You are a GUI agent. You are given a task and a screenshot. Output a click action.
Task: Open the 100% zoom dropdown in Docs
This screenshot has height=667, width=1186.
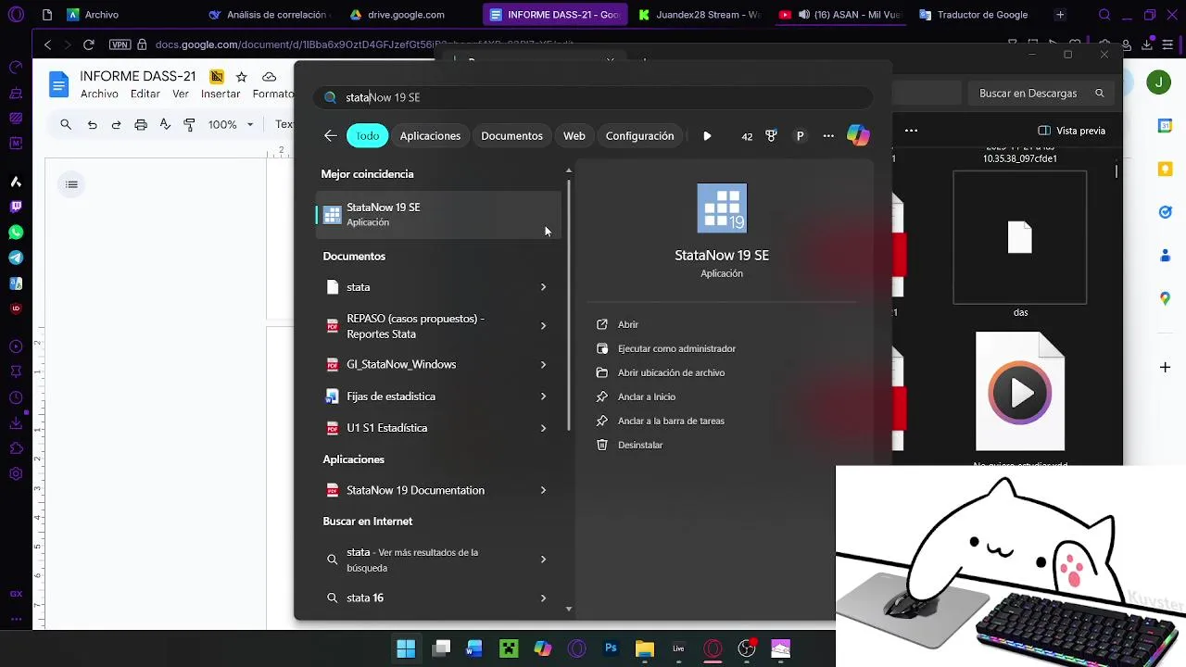(x=230, y=124)
